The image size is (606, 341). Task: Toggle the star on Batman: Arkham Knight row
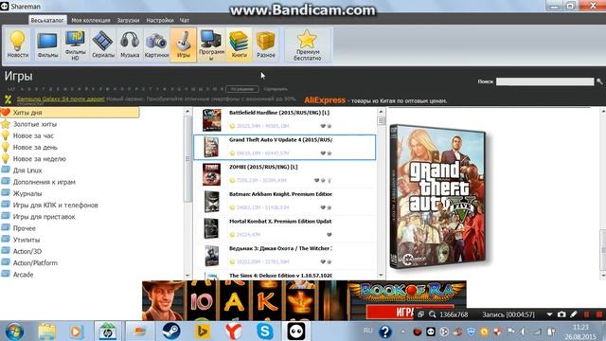(330, 207)
